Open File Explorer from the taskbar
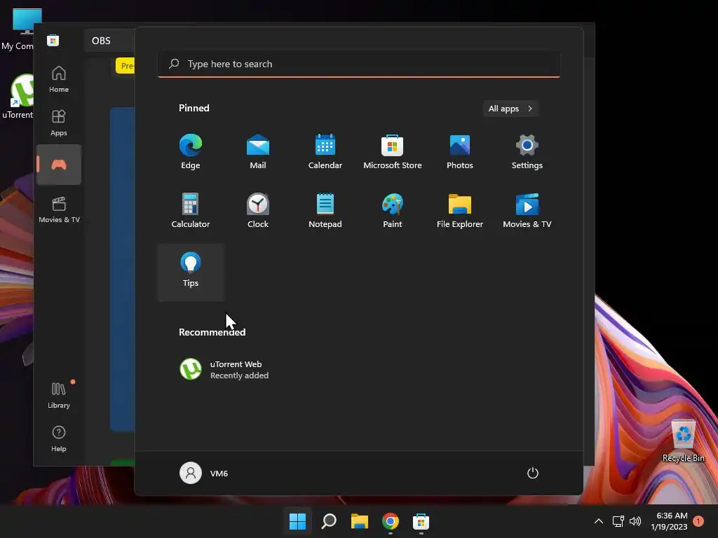Image resolution: width=718 pixels, height=538 pixels. 360,521
